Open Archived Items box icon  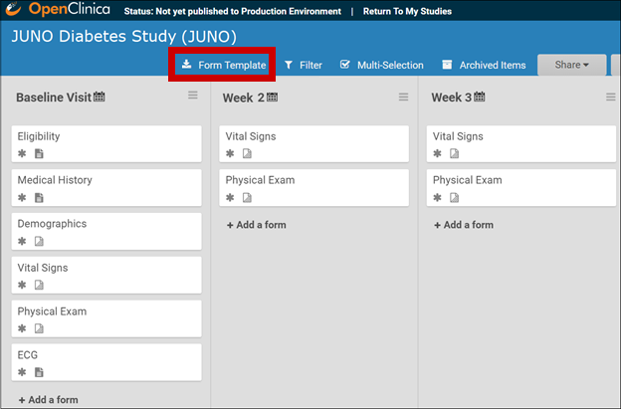click(x=447, y=65)
